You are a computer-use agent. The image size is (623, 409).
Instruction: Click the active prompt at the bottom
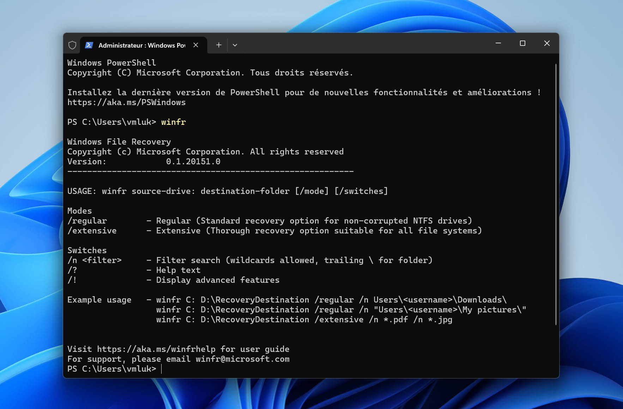[115, 369]
